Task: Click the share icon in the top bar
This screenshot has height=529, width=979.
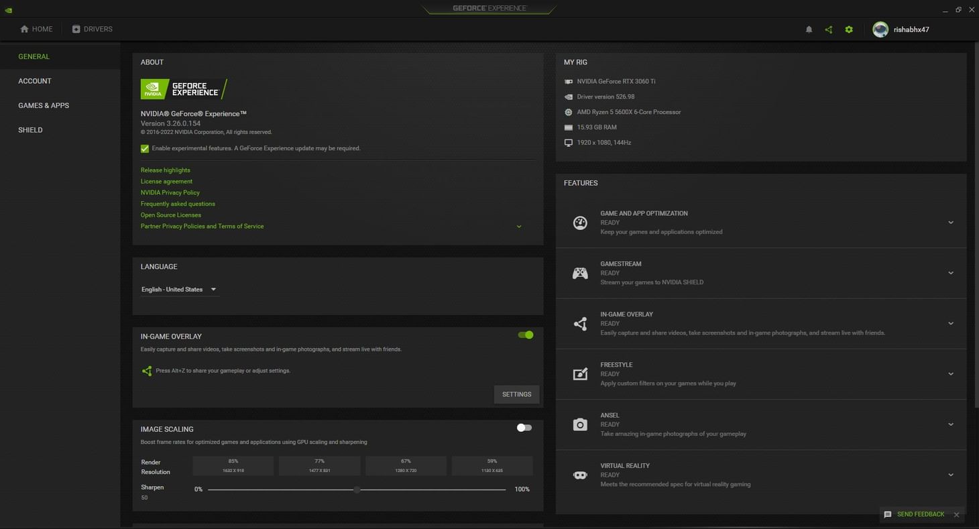Action: click(x=829, y=29)
